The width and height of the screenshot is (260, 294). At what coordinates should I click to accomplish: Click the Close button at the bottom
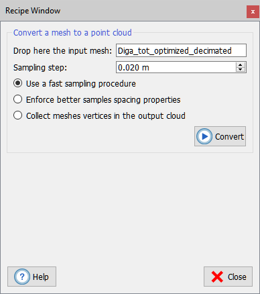coord(228,277)
